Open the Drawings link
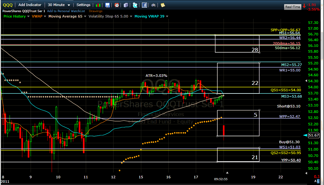 pyautogui.click(x=95, y=11)
